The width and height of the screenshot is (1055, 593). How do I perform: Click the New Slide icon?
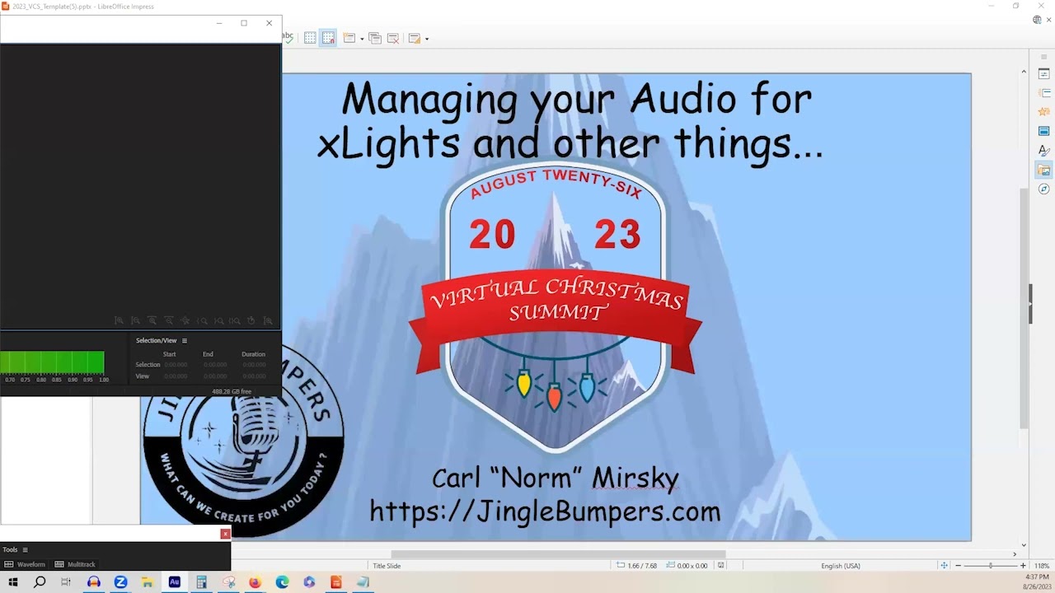click(x=349, y=38)
